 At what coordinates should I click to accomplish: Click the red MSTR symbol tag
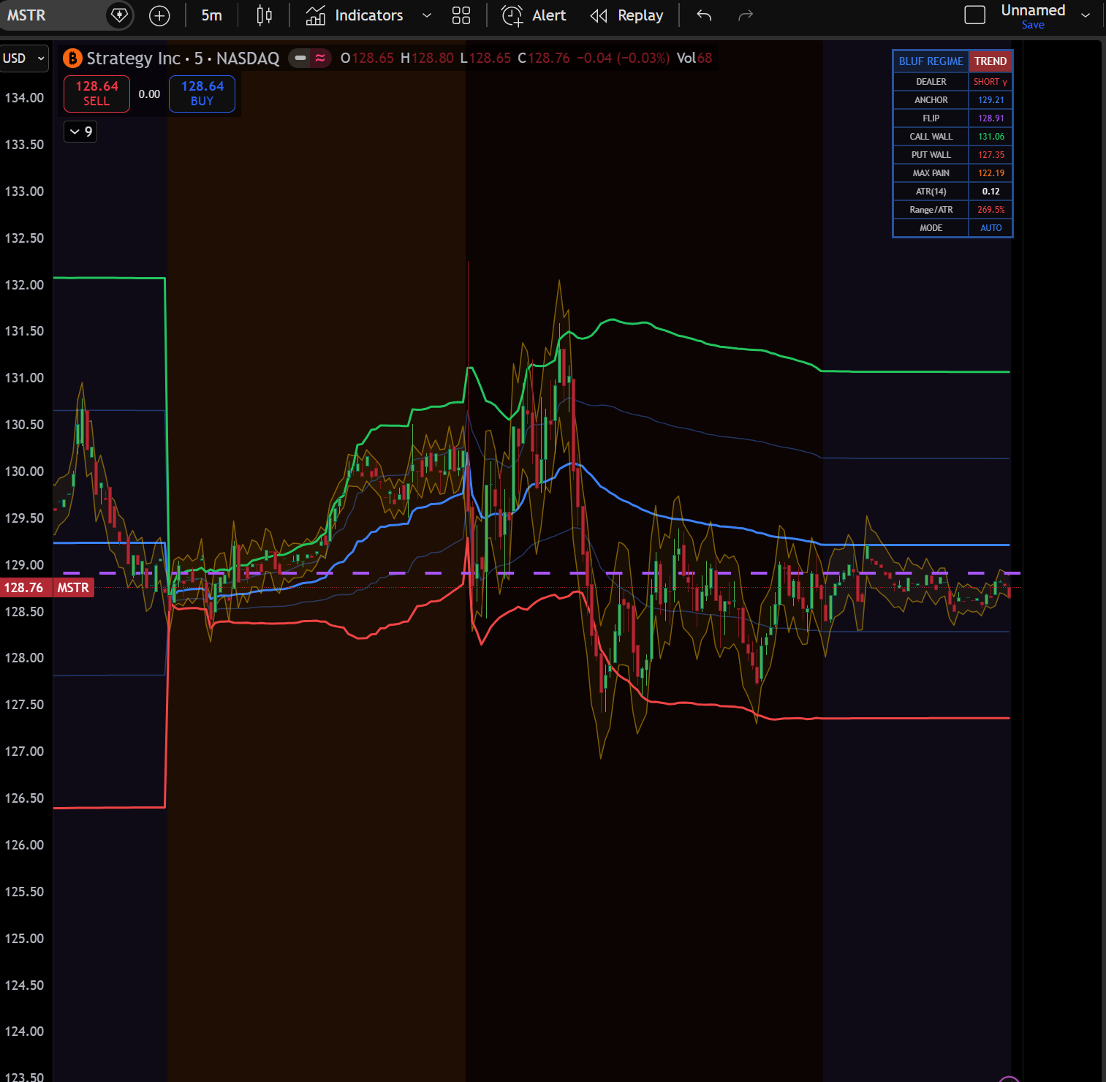73,588
